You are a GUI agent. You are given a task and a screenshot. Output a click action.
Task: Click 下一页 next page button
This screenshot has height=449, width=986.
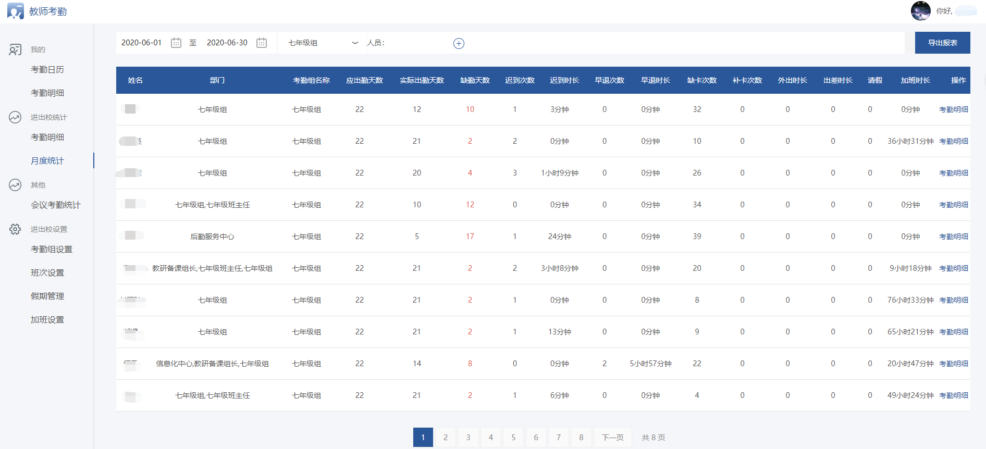pyautogui.click(x=612, y=437)
